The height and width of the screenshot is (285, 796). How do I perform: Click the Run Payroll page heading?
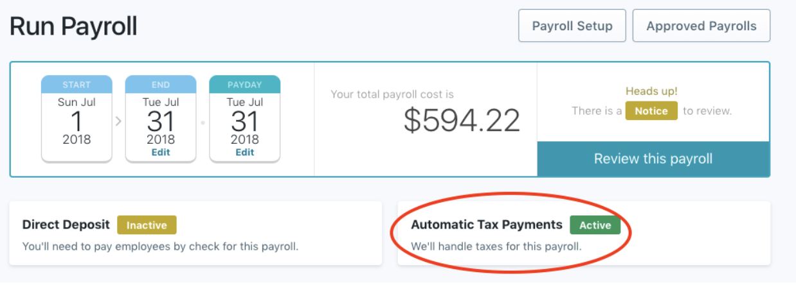pyautogui.click(x=73, y=27)
